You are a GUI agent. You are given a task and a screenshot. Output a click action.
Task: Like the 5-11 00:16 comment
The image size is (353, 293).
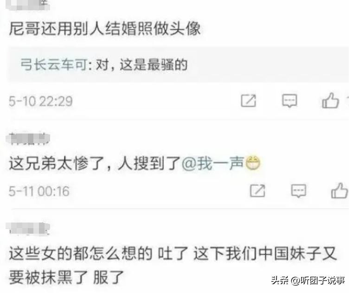pos(339,191)
